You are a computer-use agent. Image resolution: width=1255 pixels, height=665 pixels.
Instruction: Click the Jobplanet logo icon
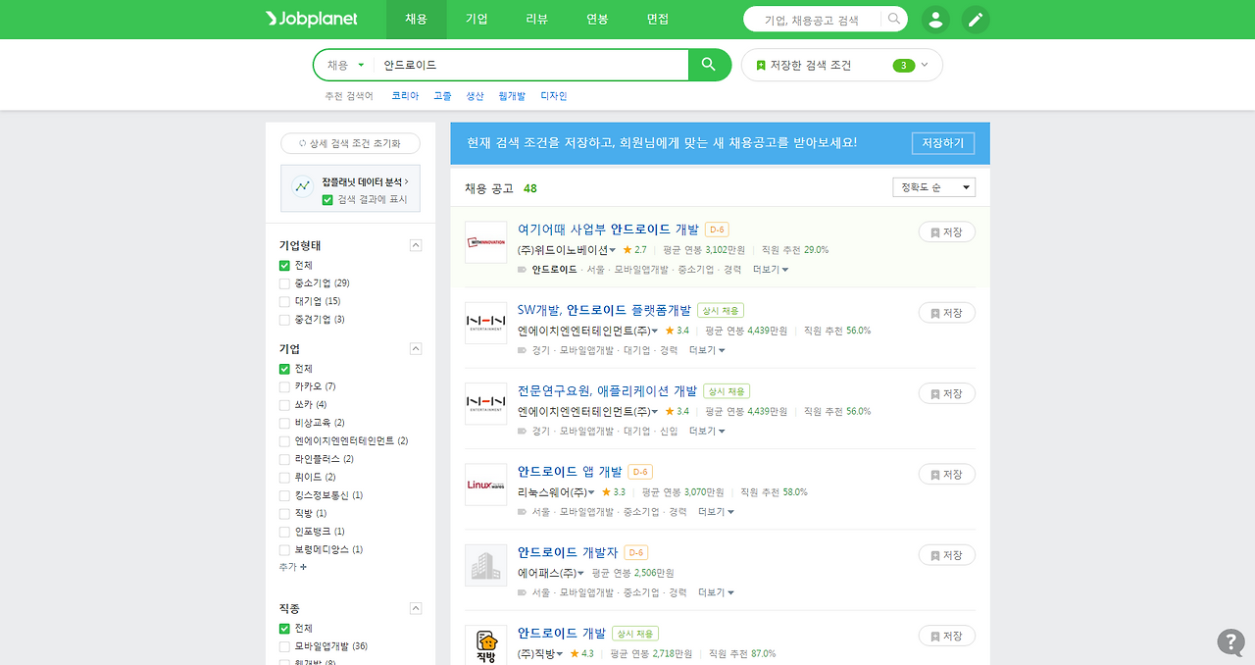tap(270, 19)
